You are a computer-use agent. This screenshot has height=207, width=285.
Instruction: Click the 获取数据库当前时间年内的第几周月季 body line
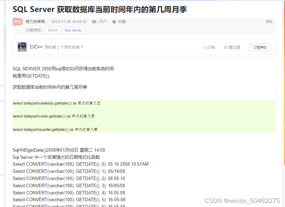tap(50, 87)
